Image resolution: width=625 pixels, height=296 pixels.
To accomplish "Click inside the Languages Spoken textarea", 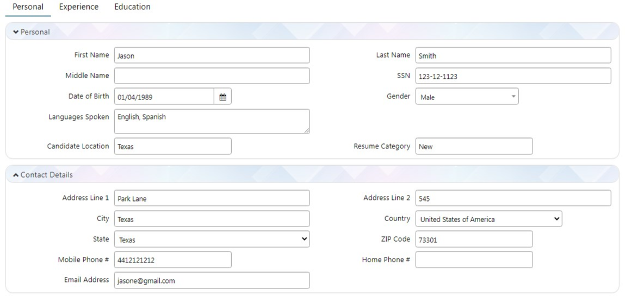I will (212, 122).
